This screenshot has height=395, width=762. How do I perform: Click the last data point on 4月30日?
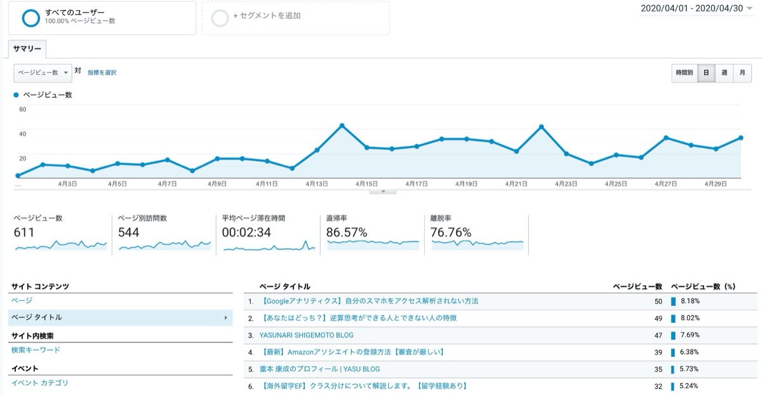(741, 138)
